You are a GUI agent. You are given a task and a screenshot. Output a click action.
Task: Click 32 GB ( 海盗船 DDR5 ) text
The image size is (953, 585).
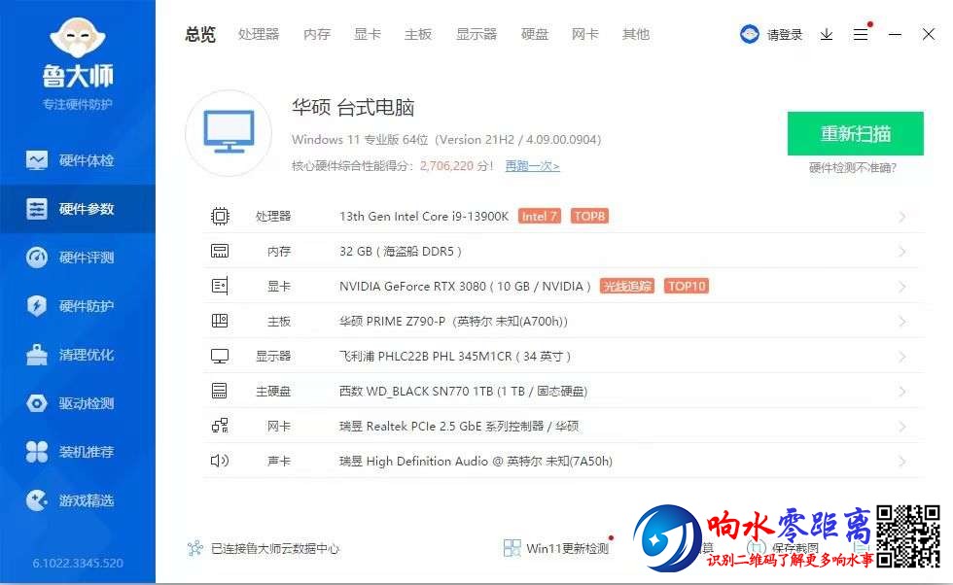coord(400,252)
